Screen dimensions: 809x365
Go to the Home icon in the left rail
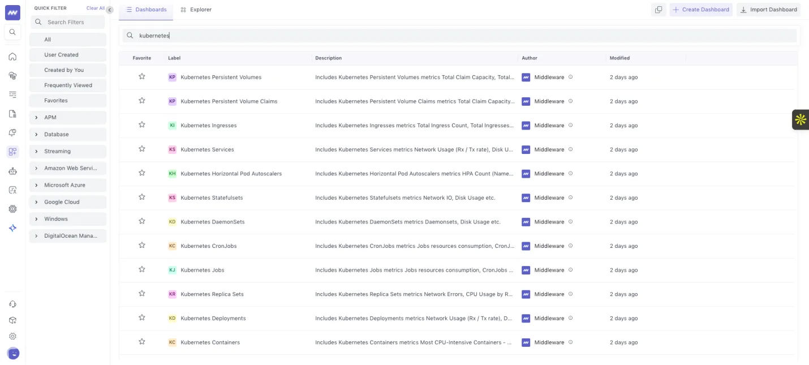12,57
